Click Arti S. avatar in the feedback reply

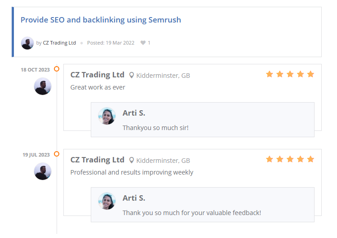[x=107, y=201]
